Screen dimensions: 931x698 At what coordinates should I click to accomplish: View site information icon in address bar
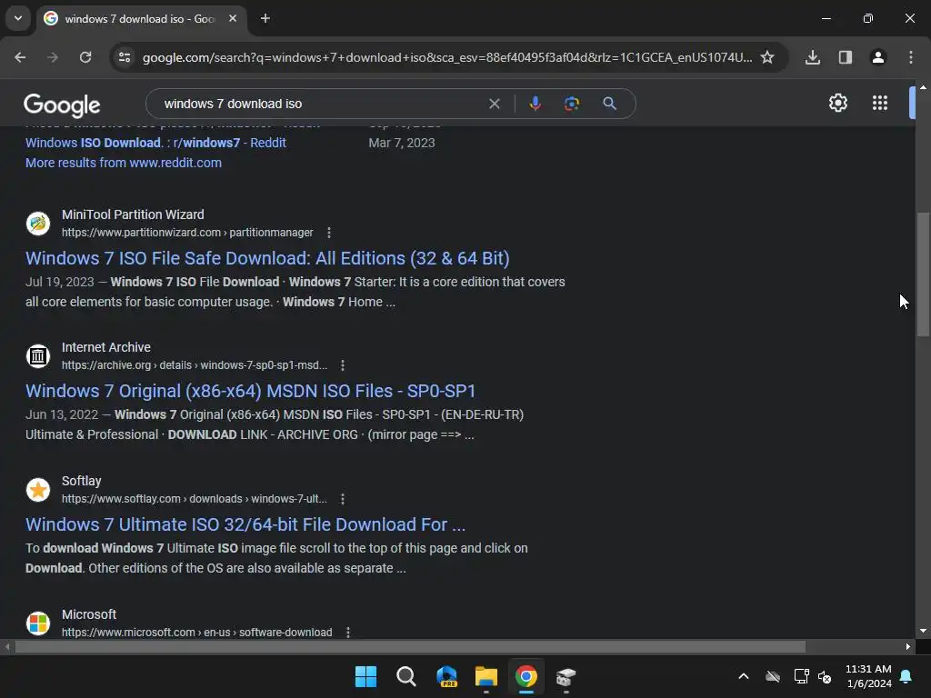click(x=125, y=57)
